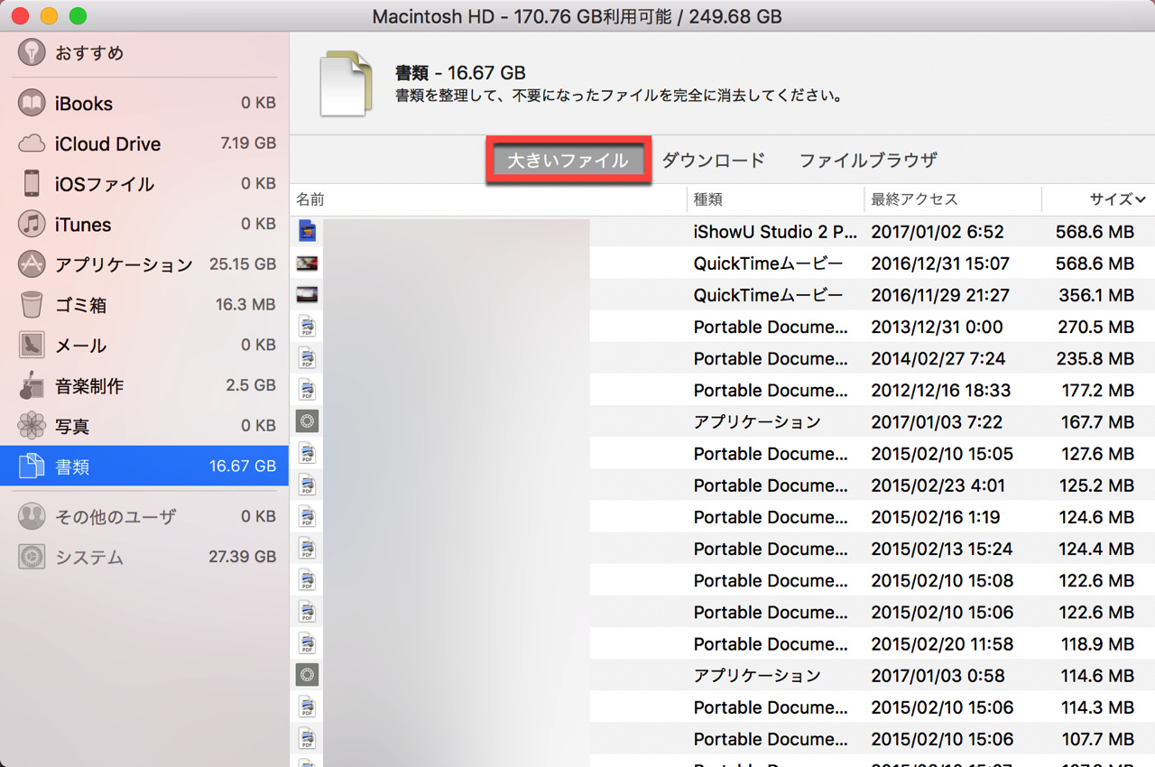The height and width of the screenshot is (767, 1155).
Task: Toggle sort order via サイズ header chevron
Action: click(x=1141, y=199)
